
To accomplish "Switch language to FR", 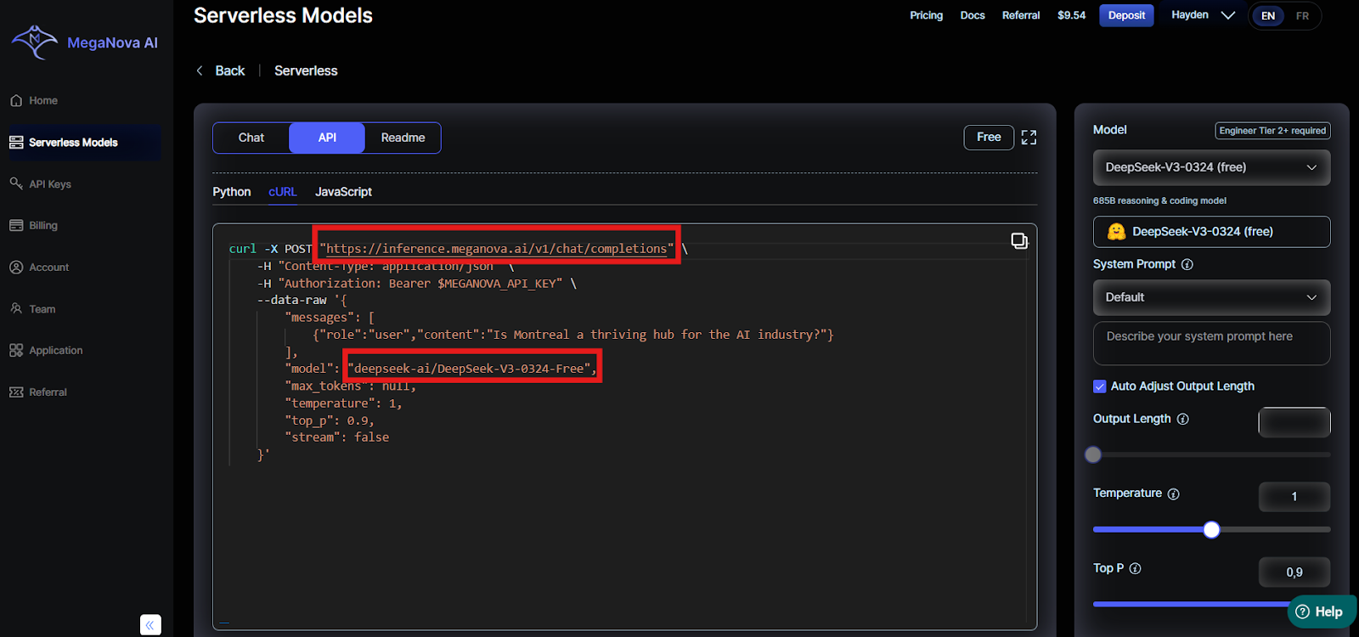I will click(1302, 16).
